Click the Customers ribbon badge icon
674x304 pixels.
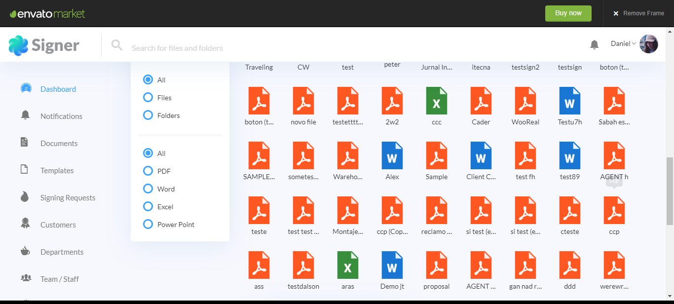click(x=25, y=224)
